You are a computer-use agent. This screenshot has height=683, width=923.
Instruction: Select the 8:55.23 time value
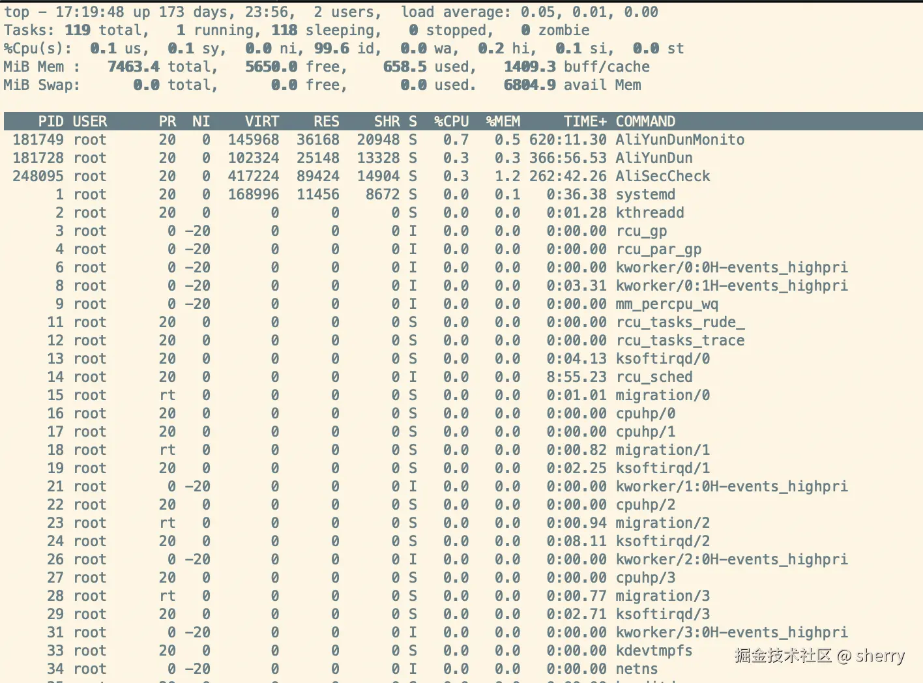pyautogui.click(x=576, y=377)
